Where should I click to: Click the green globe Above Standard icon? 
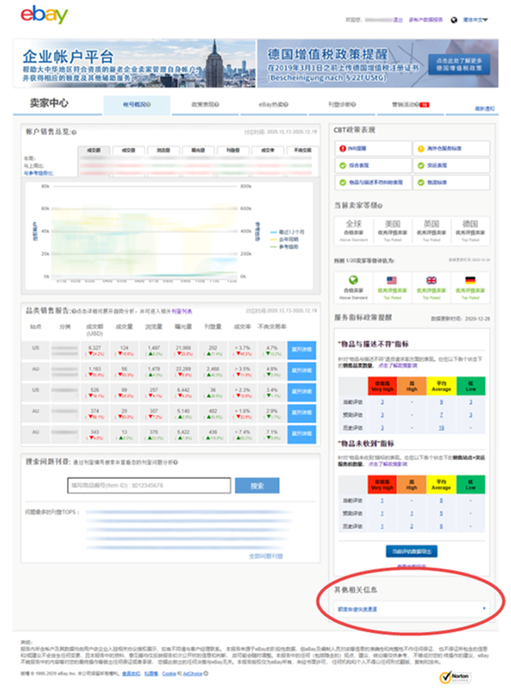pyautogui.click(x=354, y=280)
